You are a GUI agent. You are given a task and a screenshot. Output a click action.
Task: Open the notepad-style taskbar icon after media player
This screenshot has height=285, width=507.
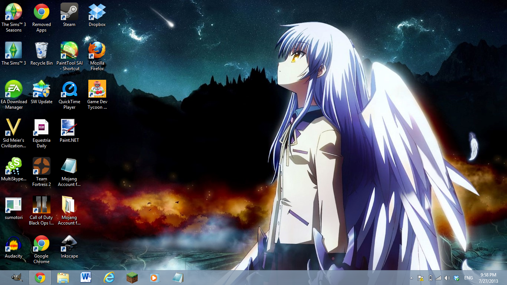tap(178, 278)
